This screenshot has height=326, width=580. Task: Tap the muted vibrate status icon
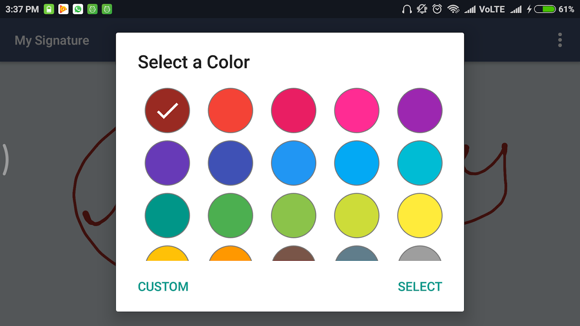(x=422, y=9)
